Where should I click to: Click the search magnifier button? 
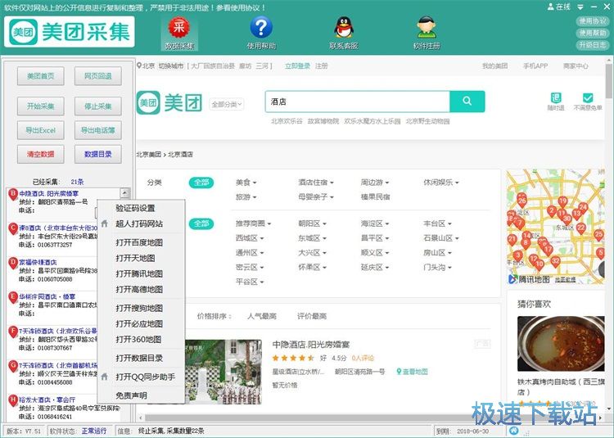pos(467,102)
